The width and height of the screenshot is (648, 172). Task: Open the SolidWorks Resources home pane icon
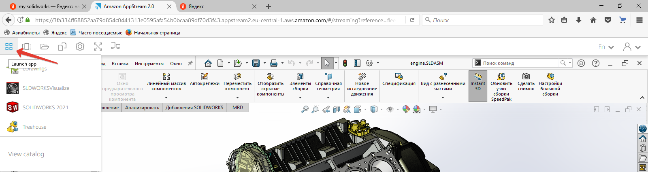(643, 138)
